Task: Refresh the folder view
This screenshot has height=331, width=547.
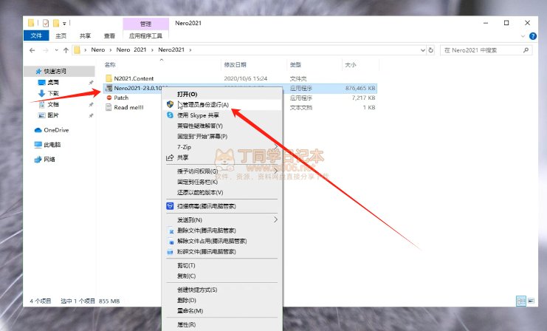Action: tap(431, 50)
